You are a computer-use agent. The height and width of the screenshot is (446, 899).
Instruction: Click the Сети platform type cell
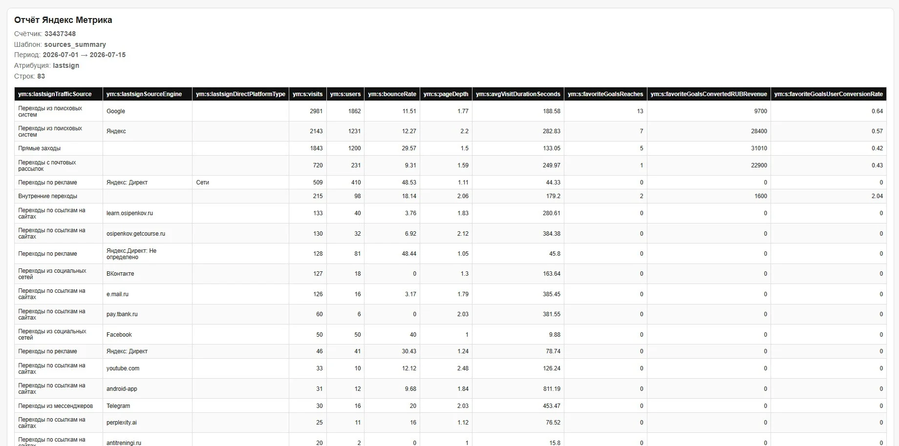coord(240,182)
